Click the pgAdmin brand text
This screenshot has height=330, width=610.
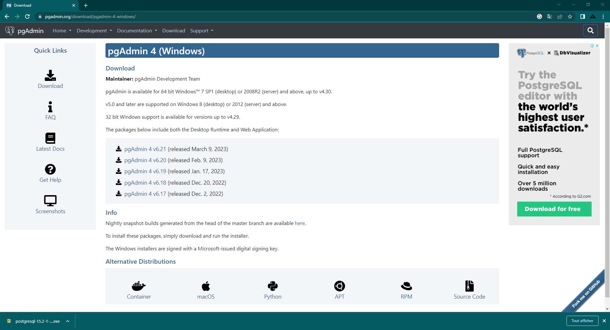tap(30, 30)
